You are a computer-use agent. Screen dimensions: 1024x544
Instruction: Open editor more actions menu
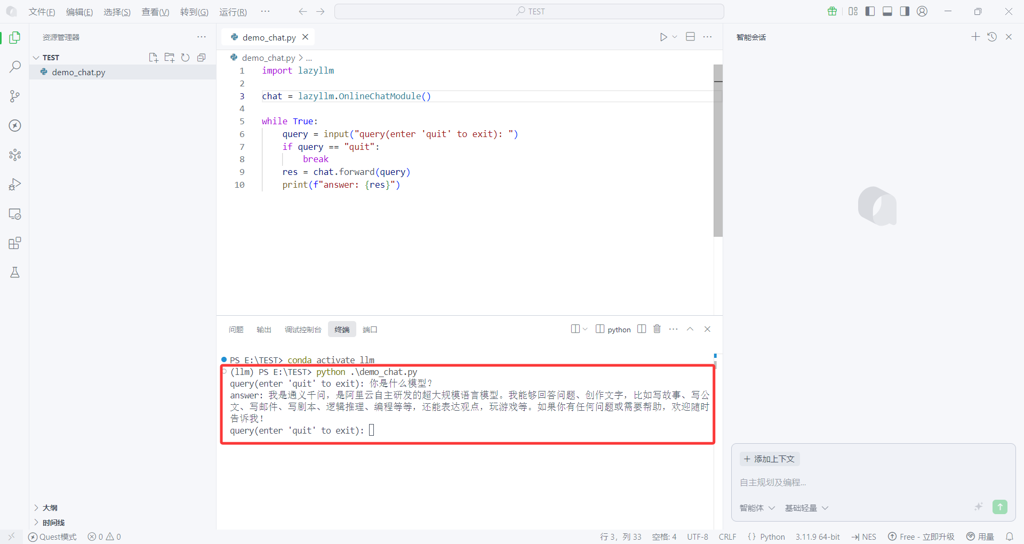pyautogui.click(x=708, y=37)
